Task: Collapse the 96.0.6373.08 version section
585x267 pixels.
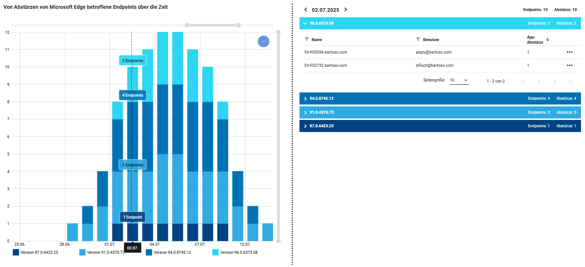Action: tap(305, 23)
